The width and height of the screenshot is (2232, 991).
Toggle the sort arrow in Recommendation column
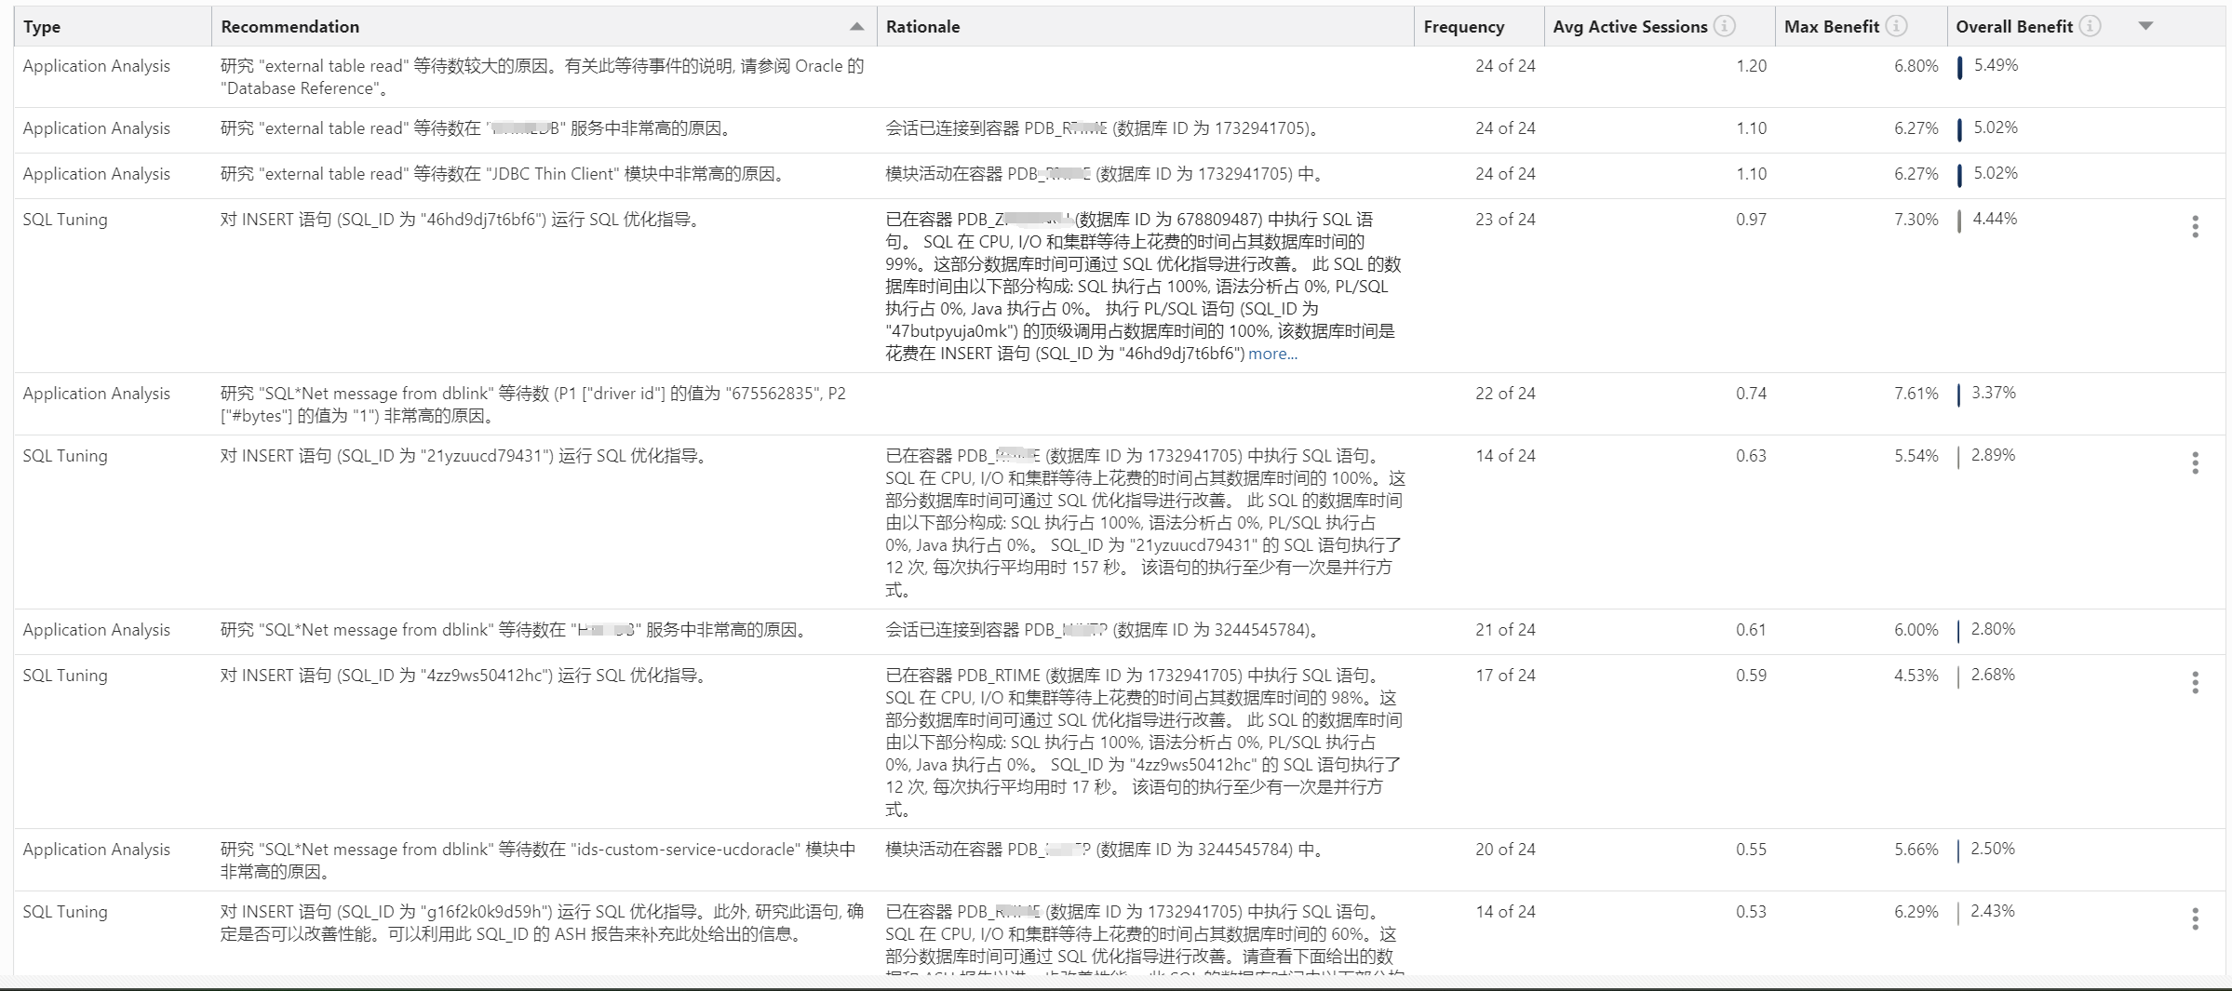click(x=857, y=27)
